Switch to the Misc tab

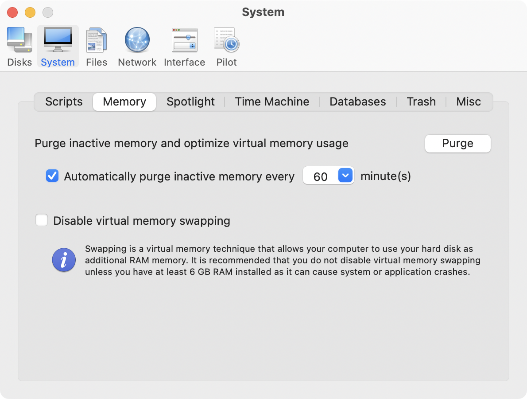click(468, 102)
